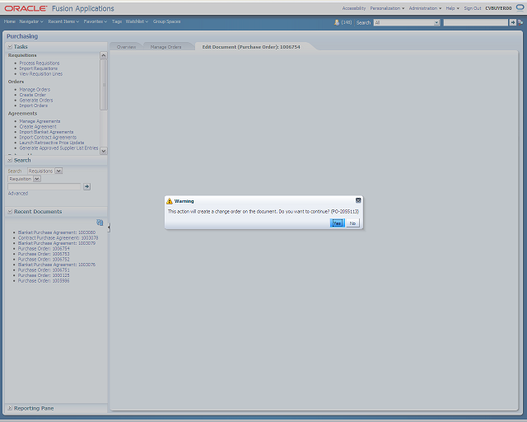The height and width of the screenshot is (422, 527).
Task: Open Create Agreement task
Action: pyautogui.click(x=38, y=127)
